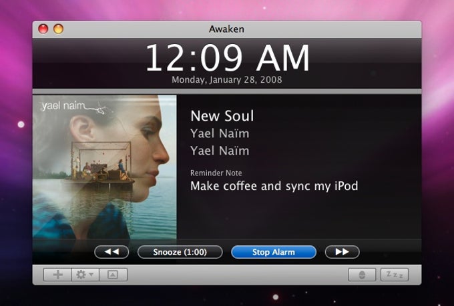This screenshot has height=306, width=454.
Task: Click the Snooze (1:00) button
Action: [180, 252]
